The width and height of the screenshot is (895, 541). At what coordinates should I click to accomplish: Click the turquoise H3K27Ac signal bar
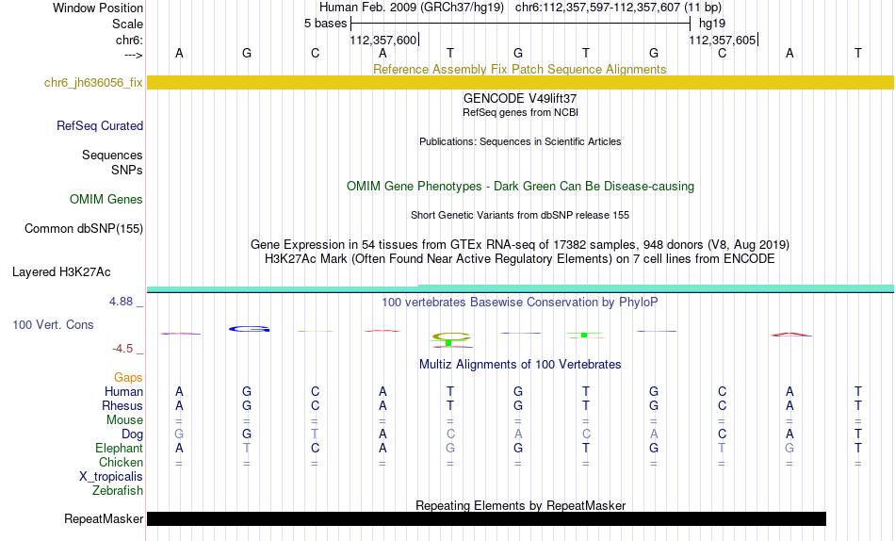[520, 288]
